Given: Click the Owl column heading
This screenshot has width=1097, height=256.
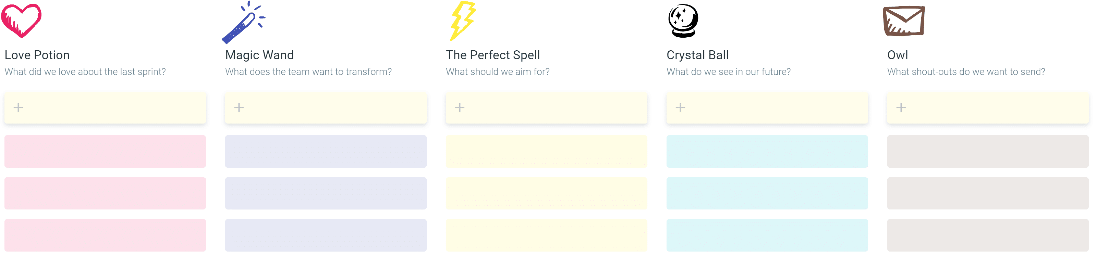Looking at the screenshot, I should tap(898, 55).
